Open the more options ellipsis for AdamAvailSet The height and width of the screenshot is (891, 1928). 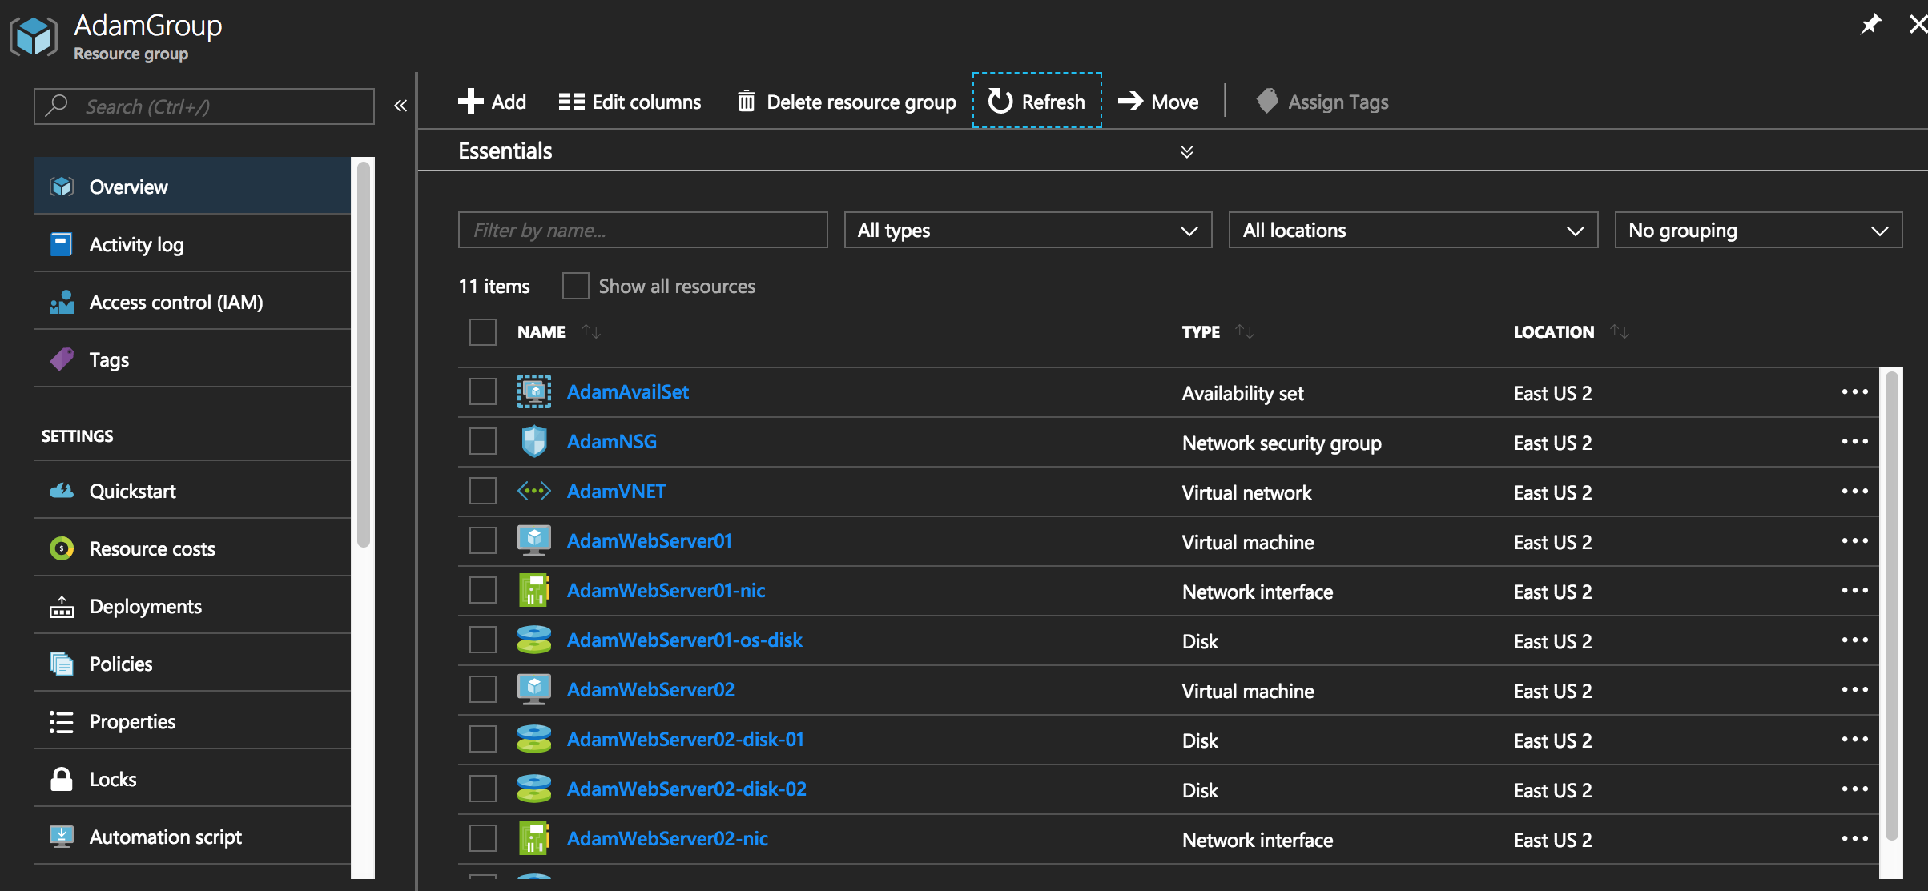click(1854, 392)
